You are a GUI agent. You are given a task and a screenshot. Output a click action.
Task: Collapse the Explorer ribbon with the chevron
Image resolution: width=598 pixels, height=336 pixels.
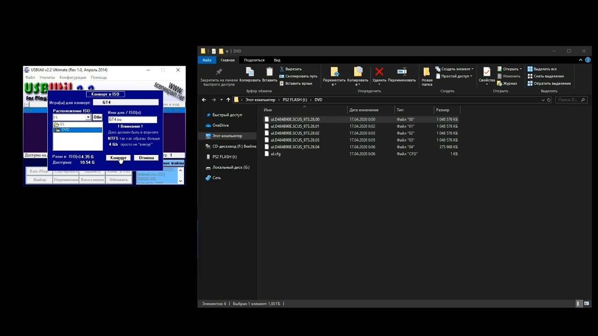pyautogui.click(x=581, y=60)
